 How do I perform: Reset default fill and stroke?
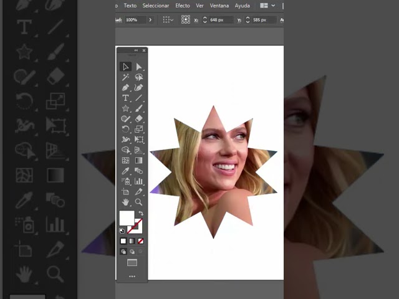tap(122, 231)
